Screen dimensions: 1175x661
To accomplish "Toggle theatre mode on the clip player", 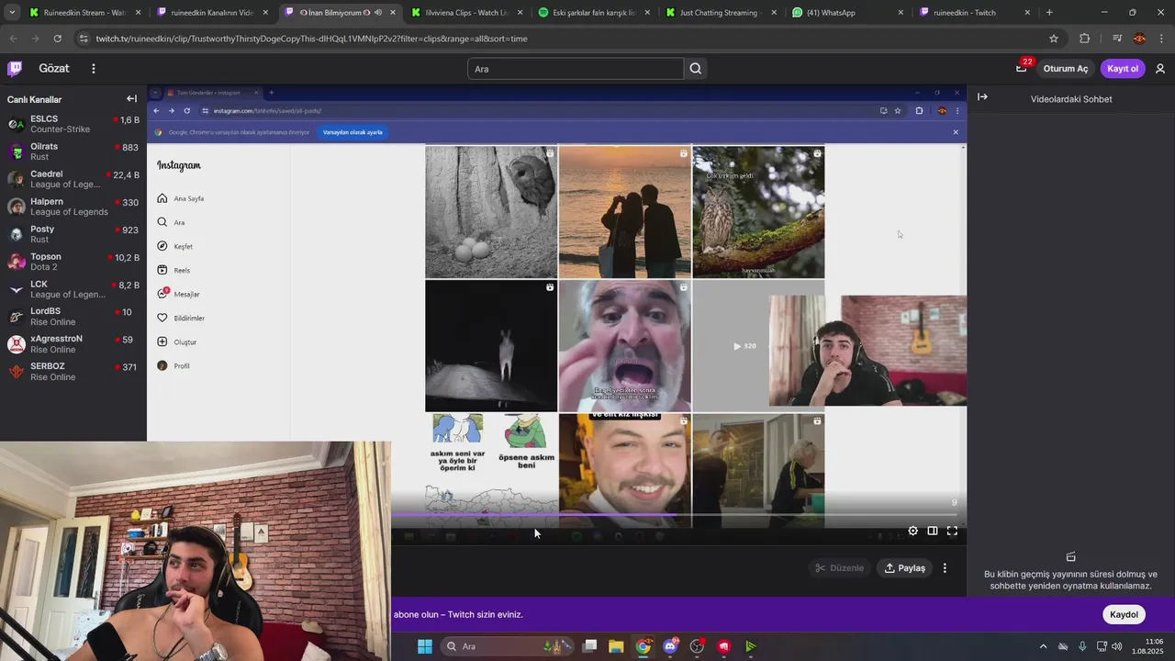I will (933, 531).
